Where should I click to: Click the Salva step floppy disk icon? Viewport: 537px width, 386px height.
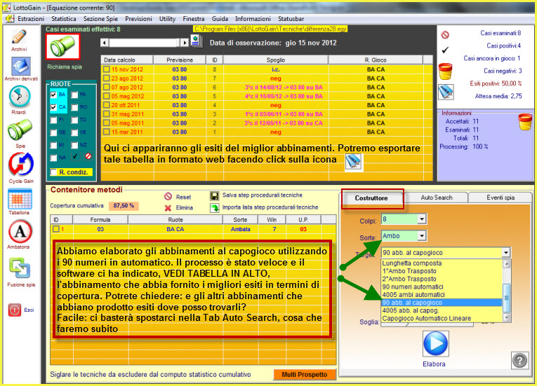point(214,196)
